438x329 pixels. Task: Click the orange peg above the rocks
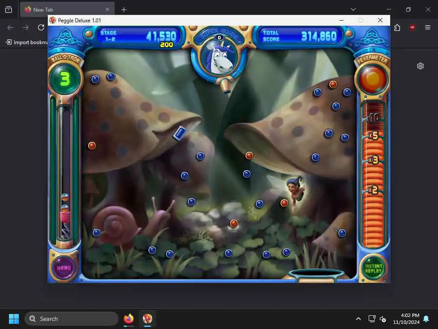(234, 223)
